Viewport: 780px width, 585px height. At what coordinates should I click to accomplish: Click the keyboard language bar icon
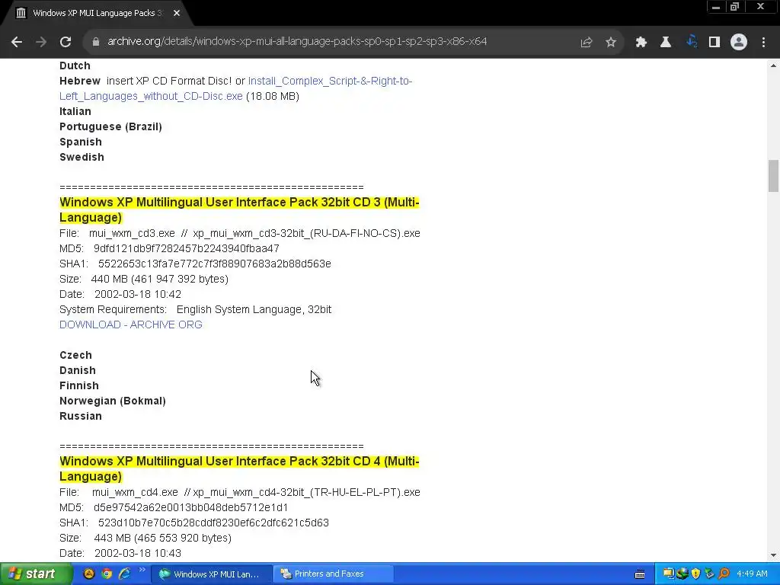pos(640,574)
